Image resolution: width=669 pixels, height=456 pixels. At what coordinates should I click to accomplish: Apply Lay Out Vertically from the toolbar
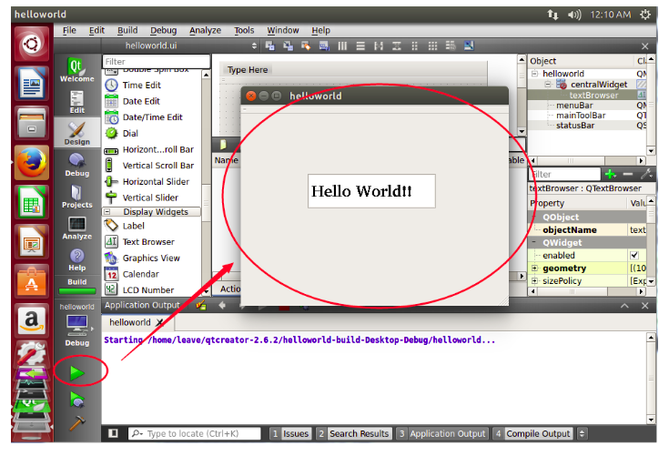[x=360, y=46]
